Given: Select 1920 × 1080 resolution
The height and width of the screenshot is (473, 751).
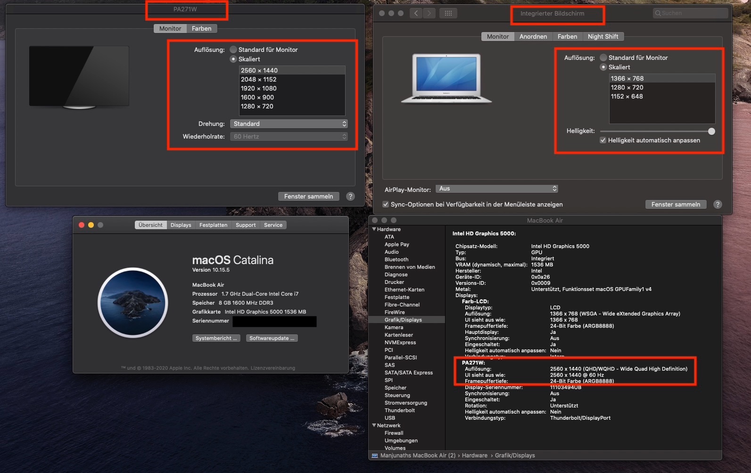Looking at the screenshot, I should (292, 88).
